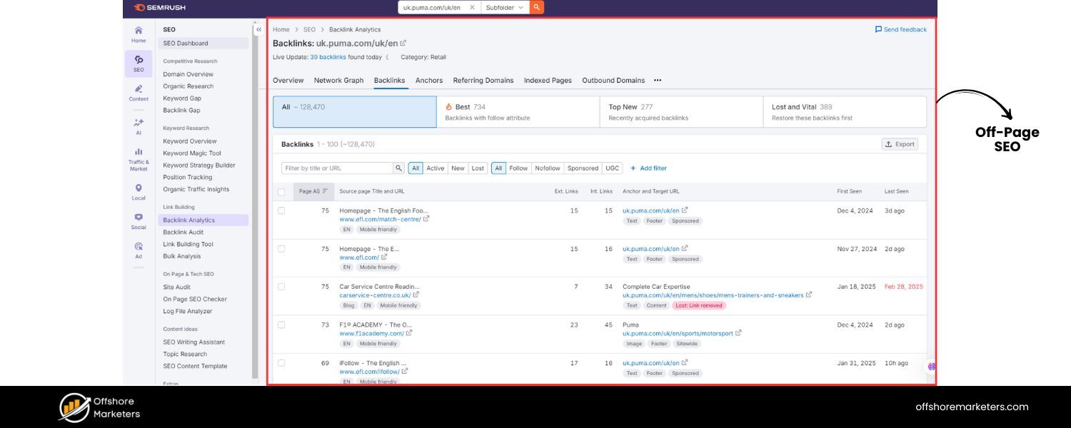
Task: Clear the uk.puma.com/uk/en search field X
Action: point(472,7)
